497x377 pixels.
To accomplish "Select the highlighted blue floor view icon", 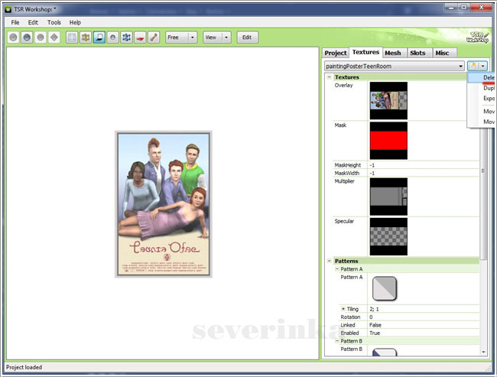I will [x=99, y=37].
